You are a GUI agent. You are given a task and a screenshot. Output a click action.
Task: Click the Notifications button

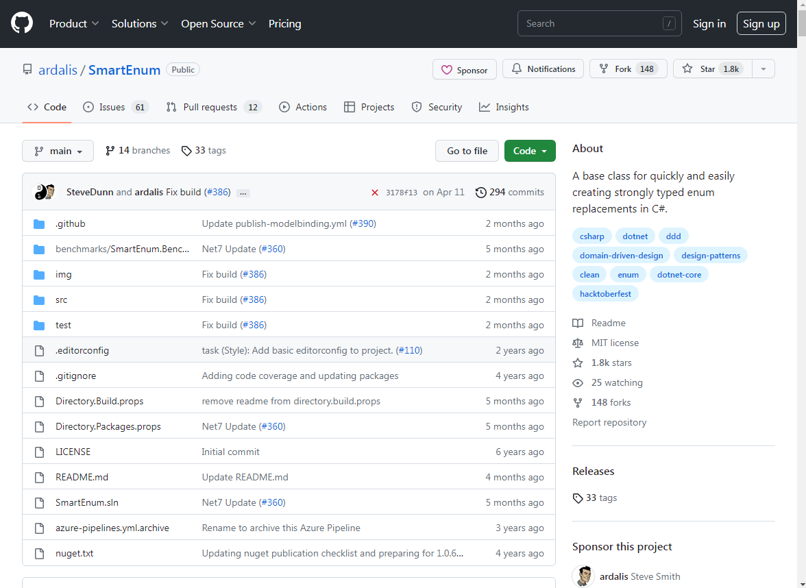click(x=543, y=69)
